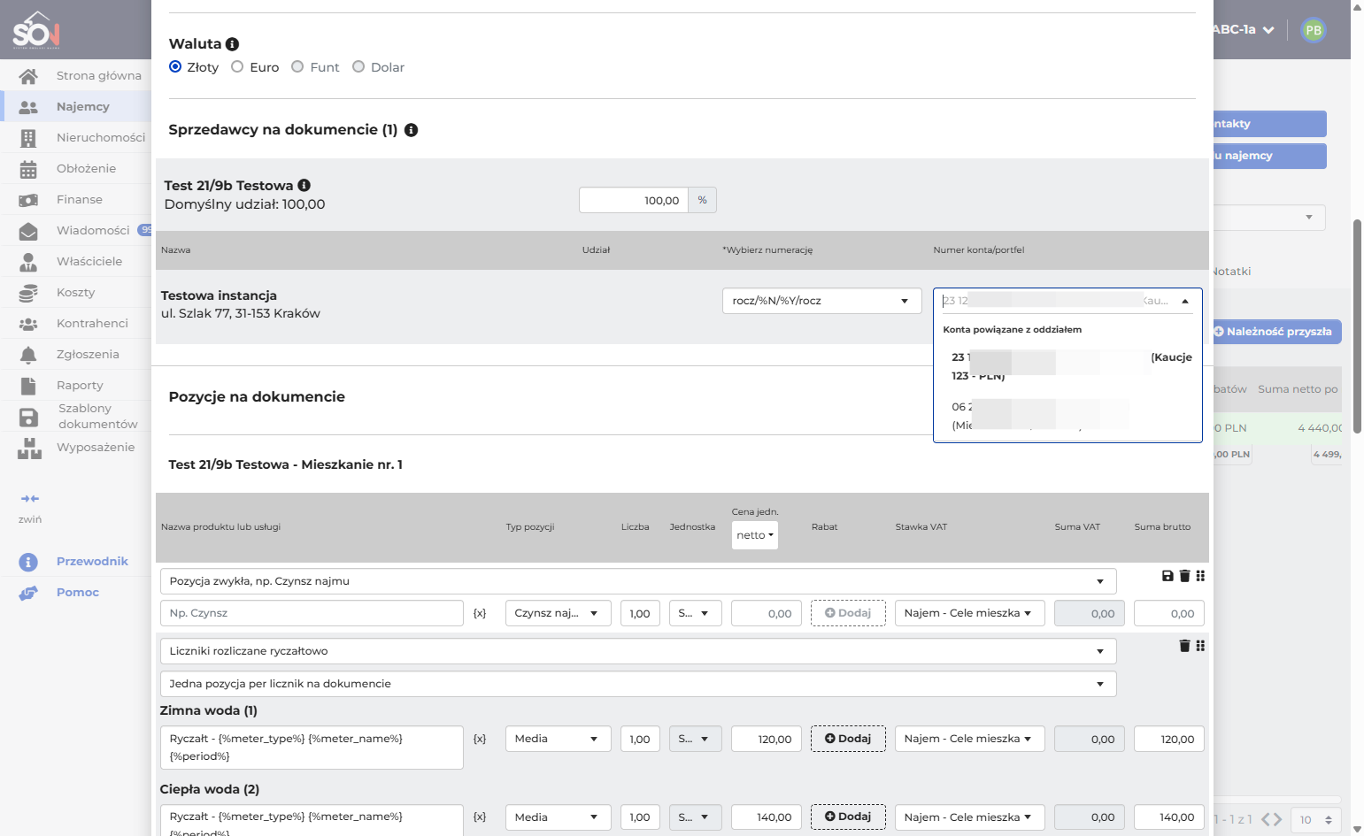Open the numbering dropdown rocz/%N/%Y/rocz

pyautogui.click(x=821, y=301)
